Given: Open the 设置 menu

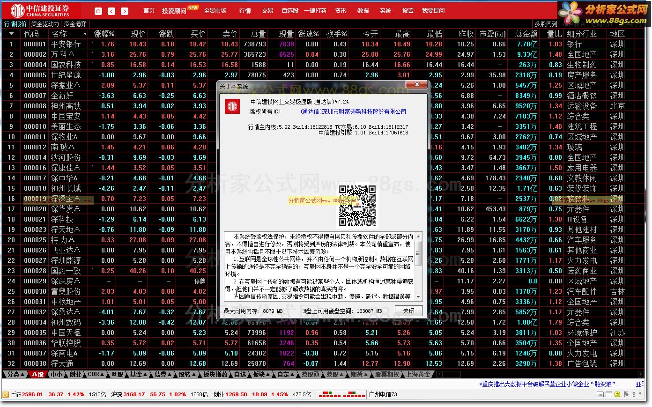Looking at the screenshot, I should tap(408, 11).
